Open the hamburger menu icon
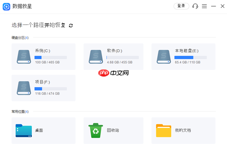 click(x=204, y=6)
